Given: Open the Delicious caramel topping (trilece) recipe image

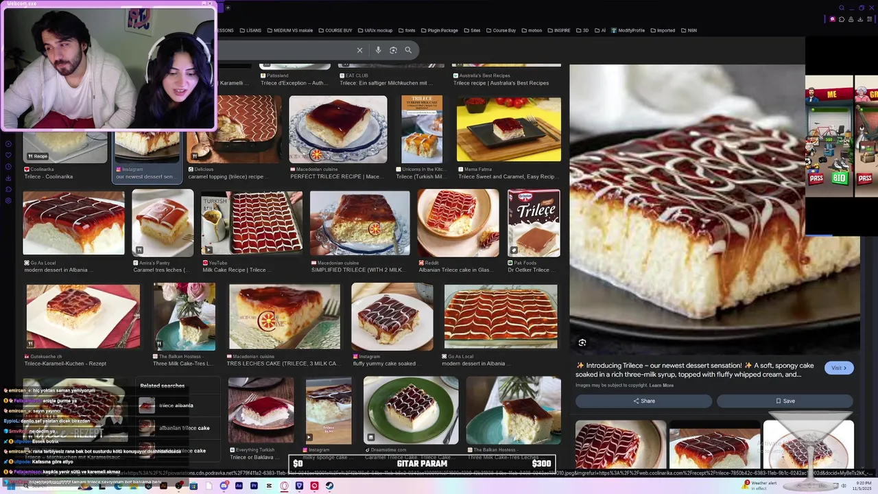Looking at the screenshot, I should [234, 130].
